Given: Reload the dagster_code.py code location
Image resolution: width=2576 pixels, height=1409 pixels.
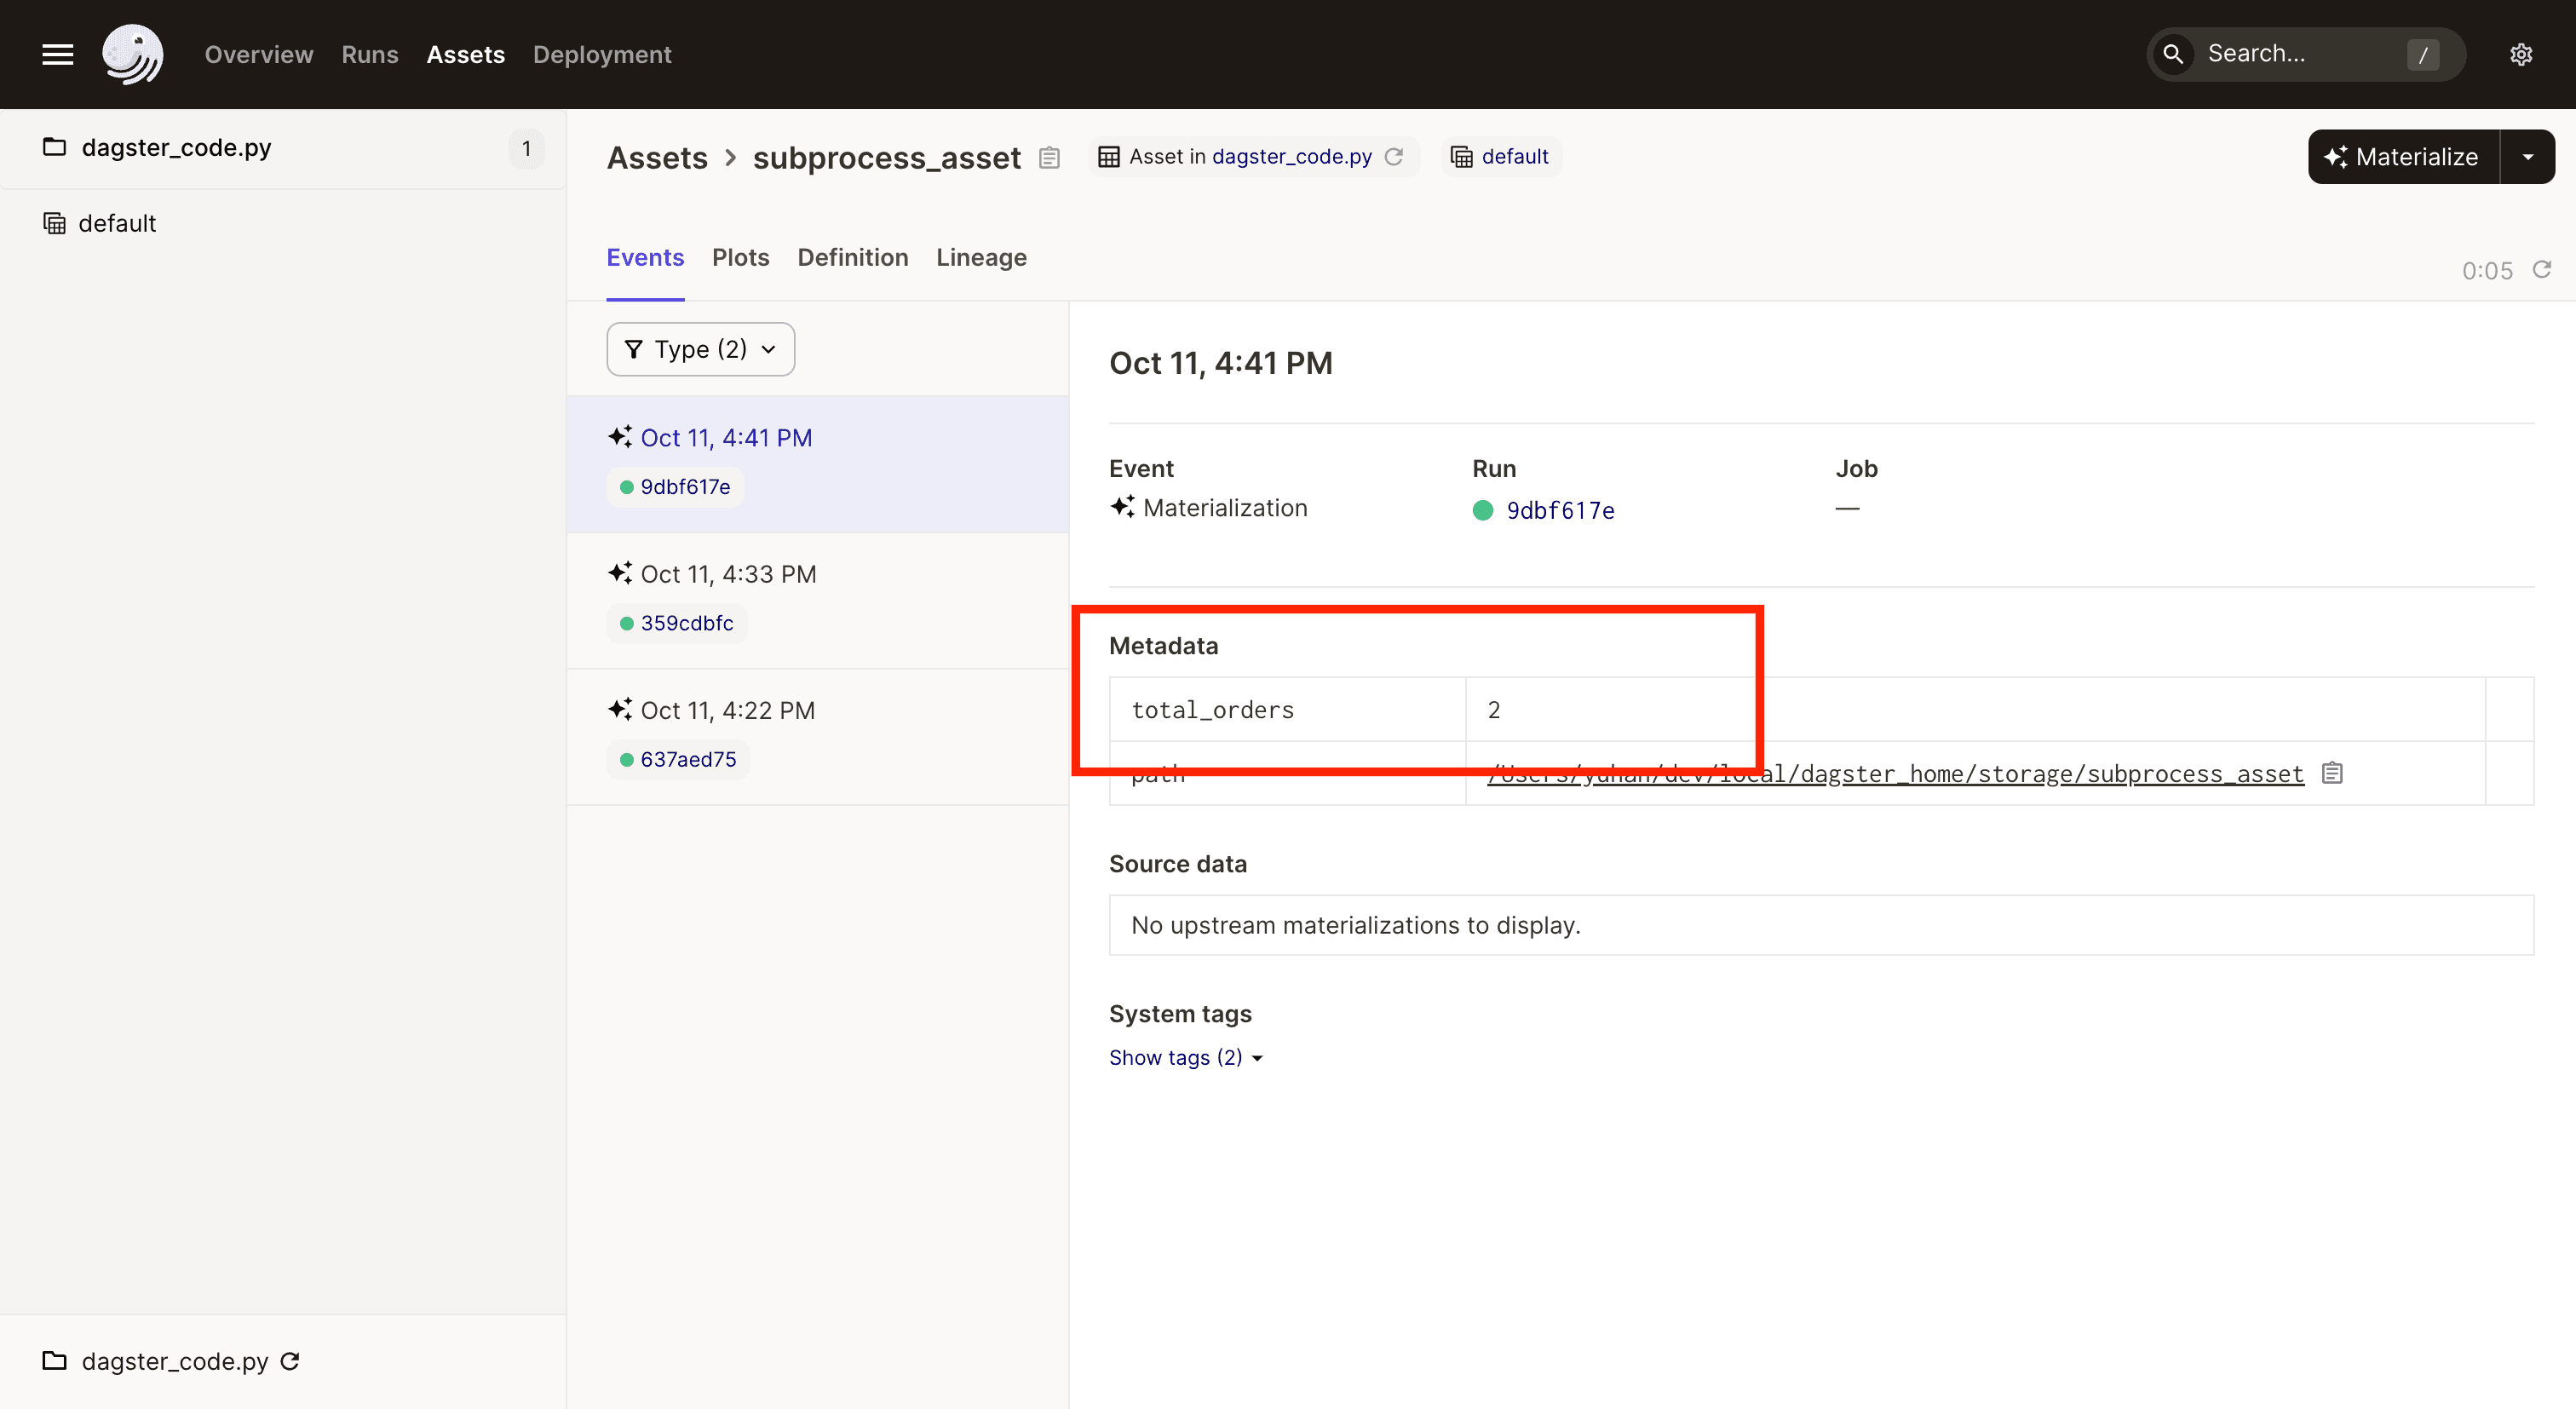Looking at the screenshot, I should coord(289,1361).
